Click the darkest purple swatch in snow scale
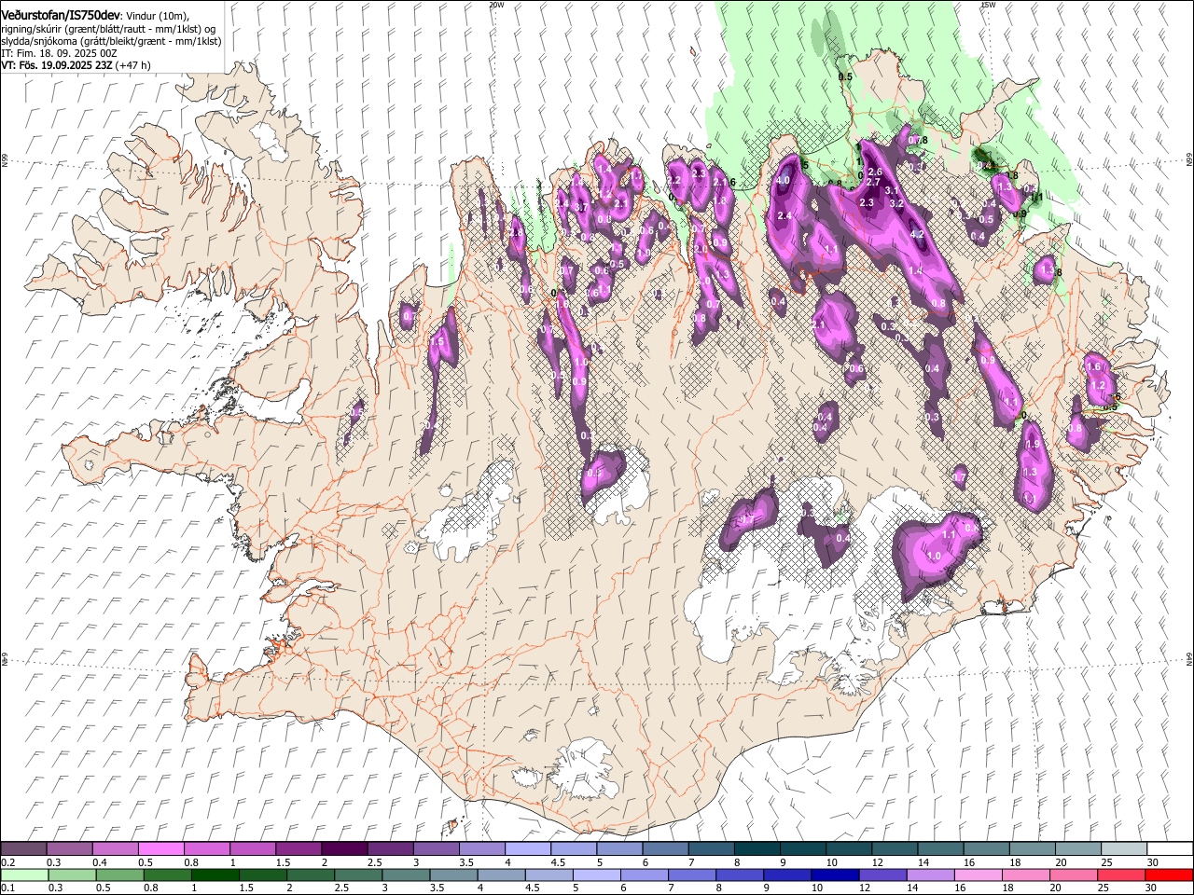Image resolution: width=1194 pixels, height=895 pixels. (x=344, y=848)
